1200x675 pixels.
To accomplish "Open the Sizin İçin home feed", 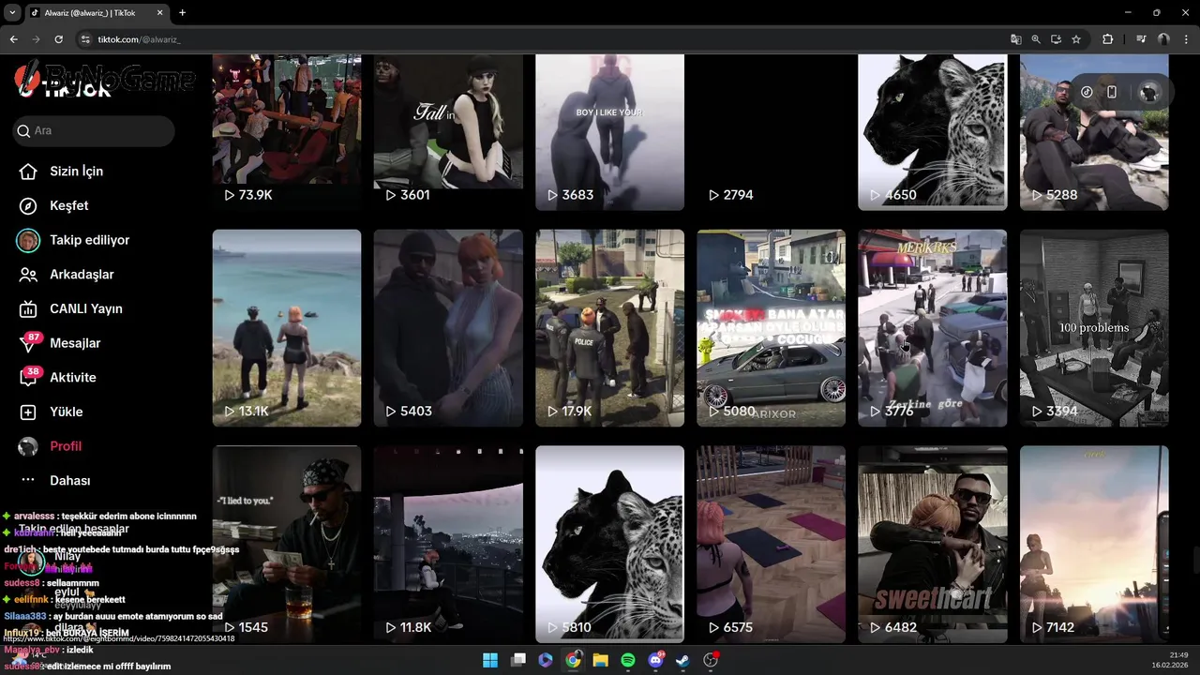I will pos(62,172).
